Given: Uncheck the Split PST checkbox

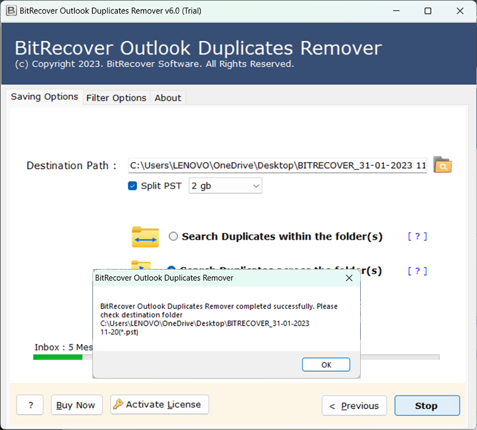Looking at the screenshot, I should point(132,185).
